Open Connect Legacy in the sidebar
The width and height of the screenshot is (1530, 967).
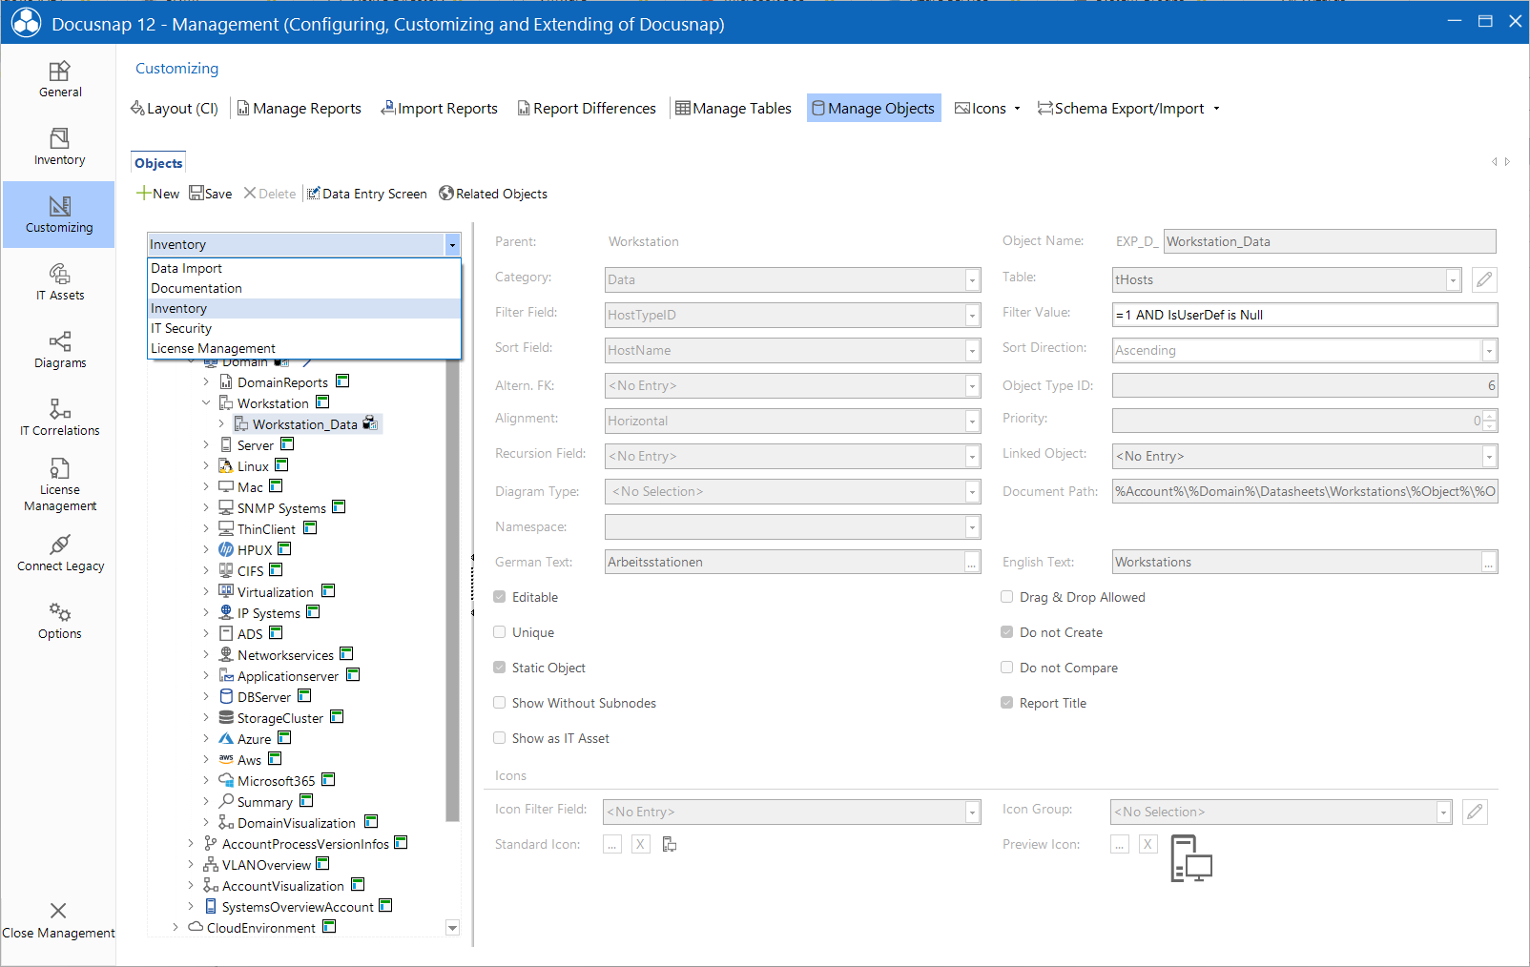tap(59, 554)
